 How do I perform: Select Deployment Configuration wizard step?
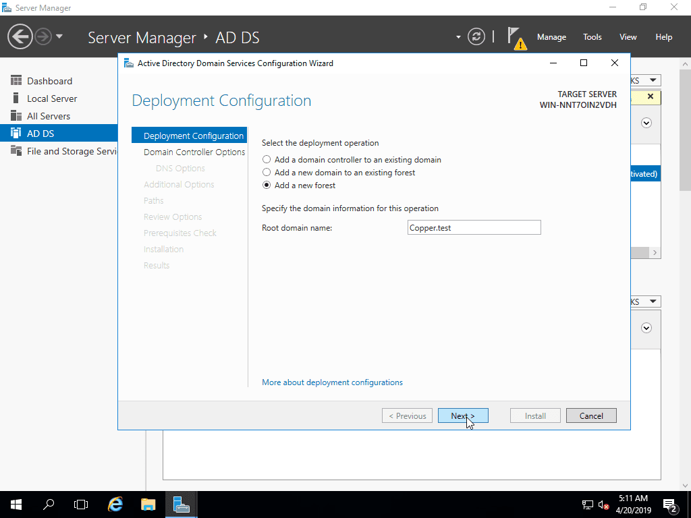pyautogui.click(x=189, y=135)
